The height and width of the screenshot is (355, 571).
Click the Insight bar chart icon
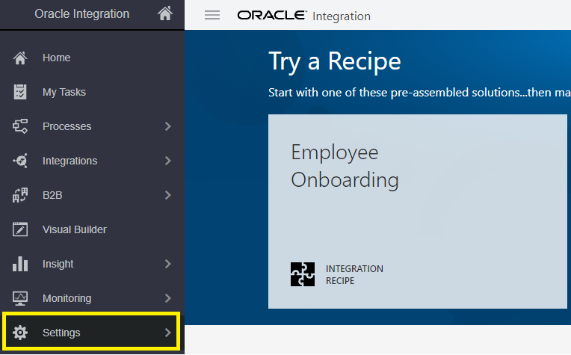21,264
